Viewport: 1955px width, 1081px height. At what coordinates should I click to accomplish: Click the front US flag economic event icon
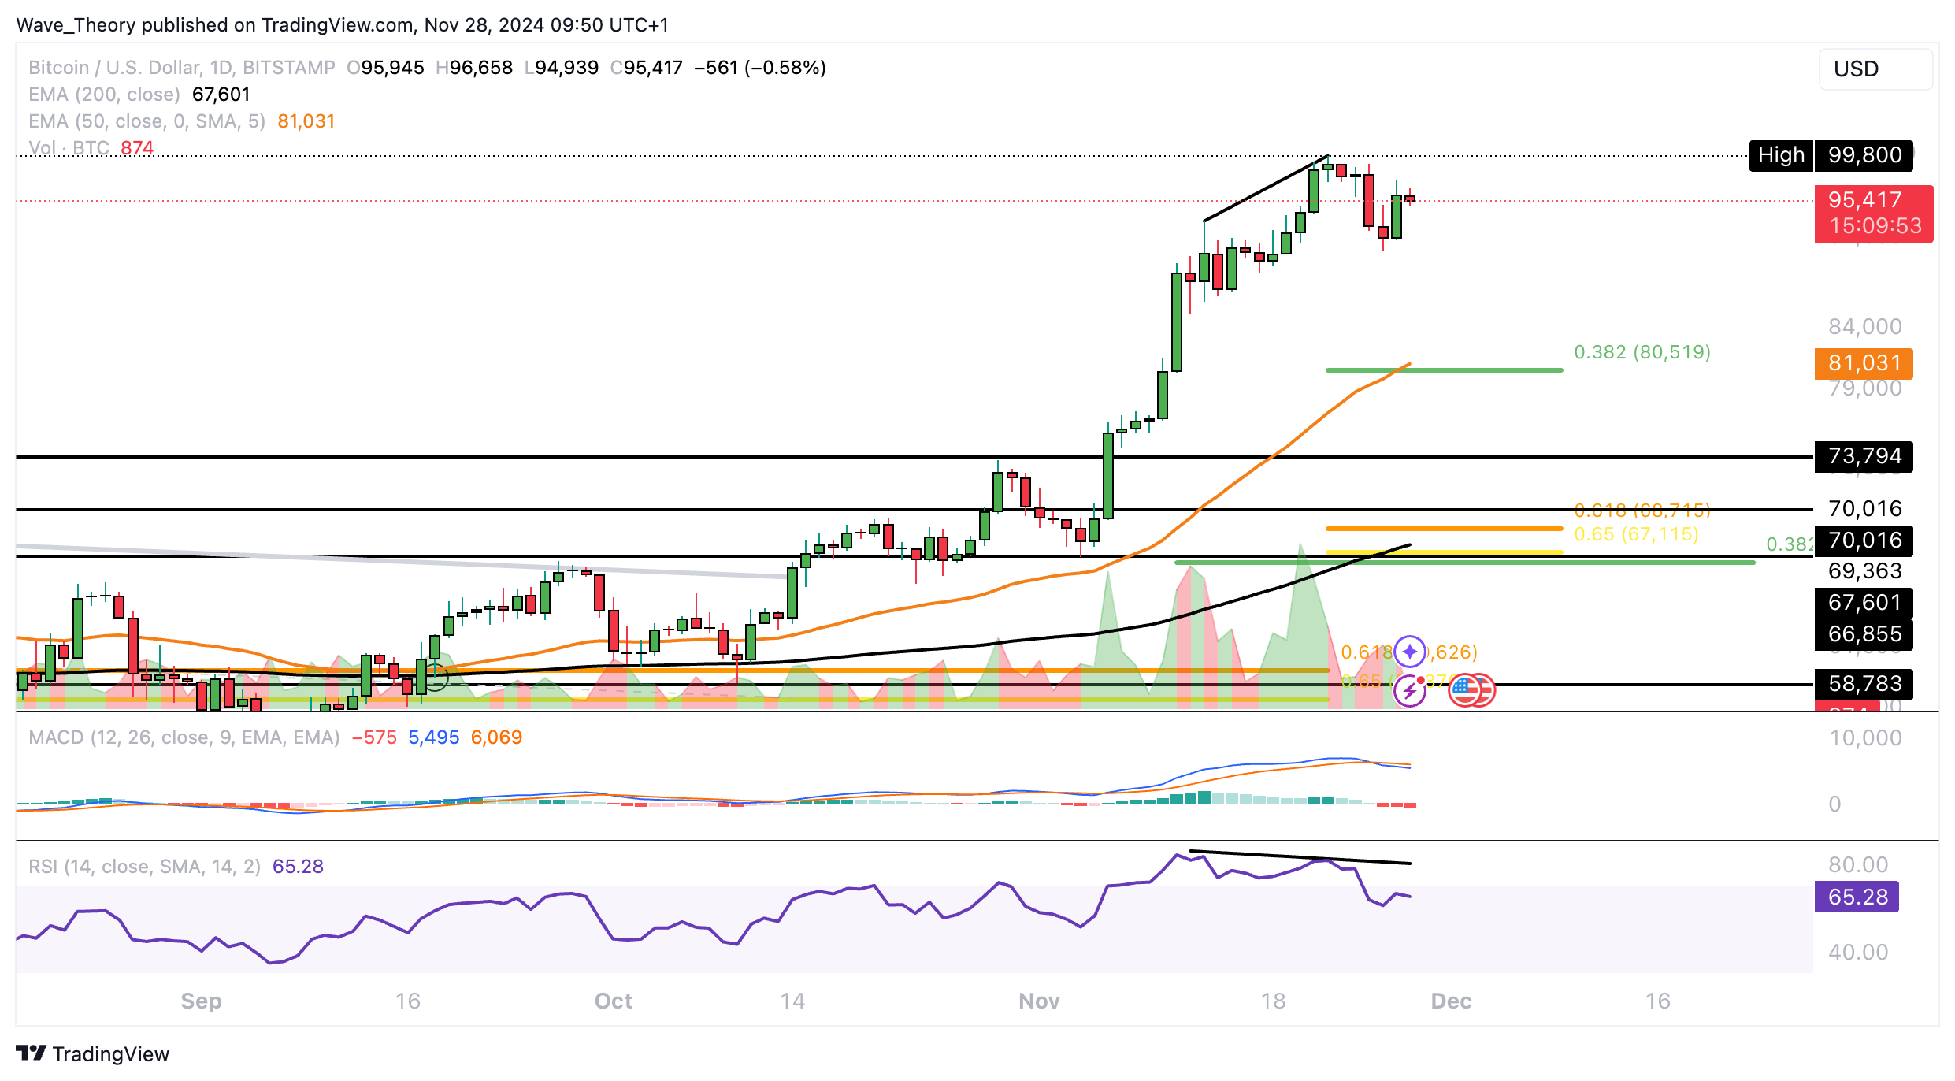[1465, 690]
